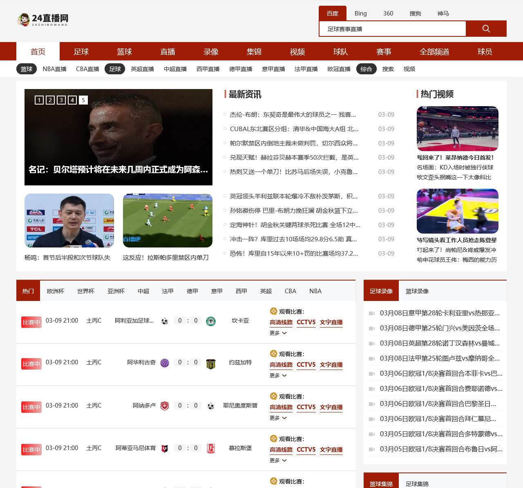
Task: Switch to the NBA match tab
Action: point(315,291)
